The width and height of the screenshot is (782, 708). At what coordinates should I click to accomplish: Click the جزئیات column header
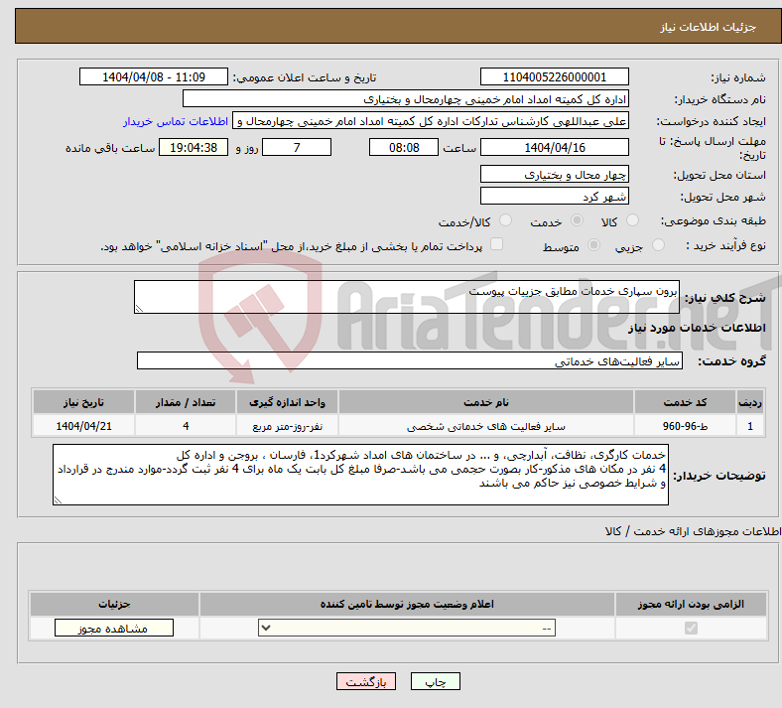point(114,604)
